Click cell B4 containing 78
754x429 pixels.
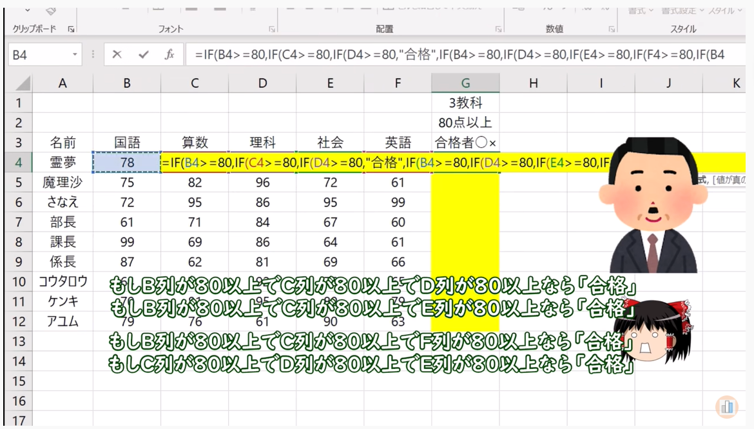point(127,163)
